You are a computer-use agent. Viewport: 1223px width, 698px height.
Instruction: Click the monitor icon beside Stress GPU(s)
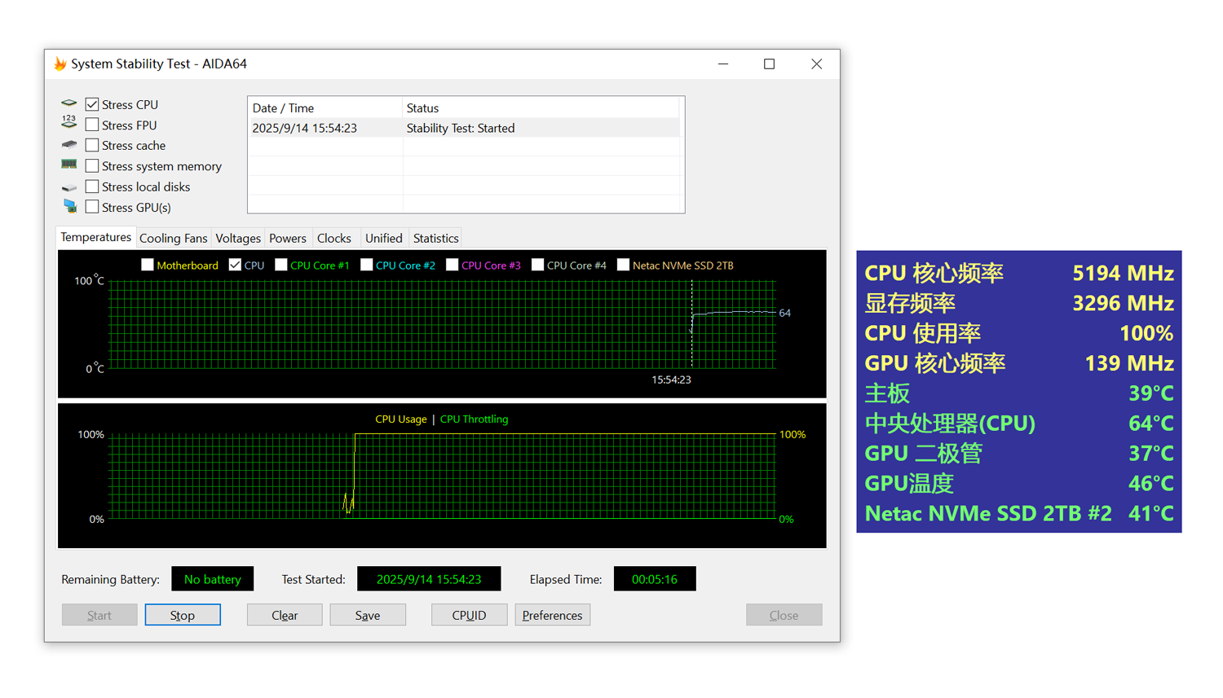pos(70,207)
